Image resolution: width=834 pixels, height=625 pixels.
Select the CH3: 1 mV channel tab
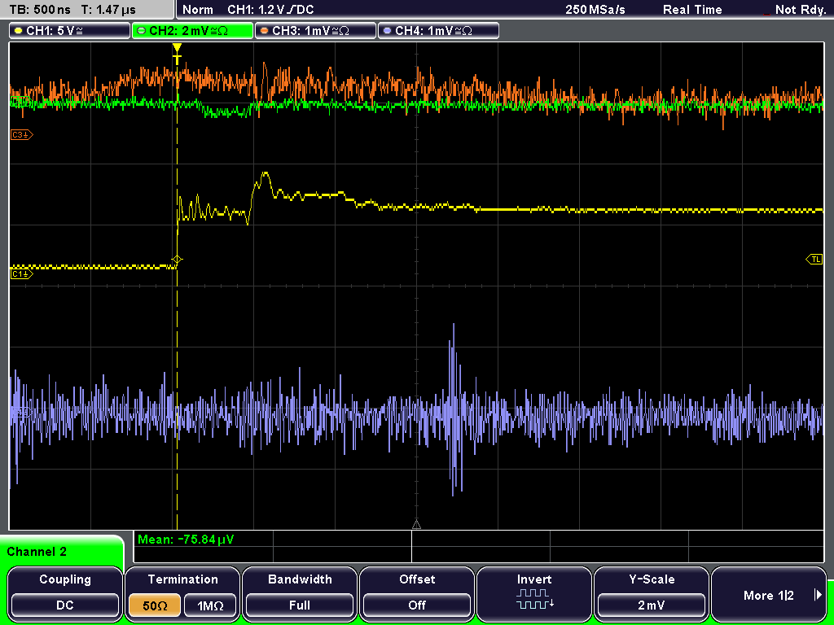pyautogui.click(x=315, y=31)
